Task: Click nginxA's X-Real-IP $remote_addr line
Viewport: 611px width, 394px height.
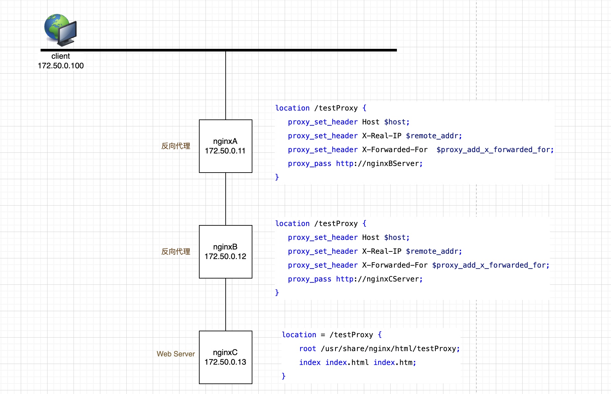Action: coord(375,136)
